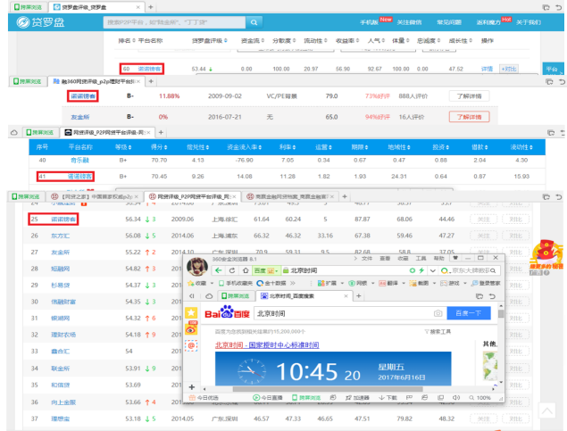Click the 翻译 translate icon
The width and height of the screenshot is (567, 431).
[x=382, y=283]
